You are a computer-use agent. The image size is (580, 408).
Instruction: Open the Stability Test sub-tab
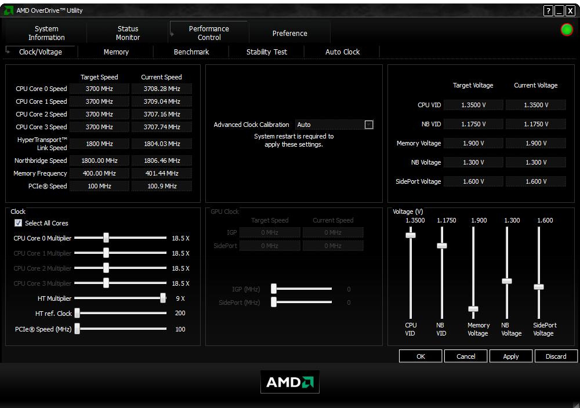(266, 52)
